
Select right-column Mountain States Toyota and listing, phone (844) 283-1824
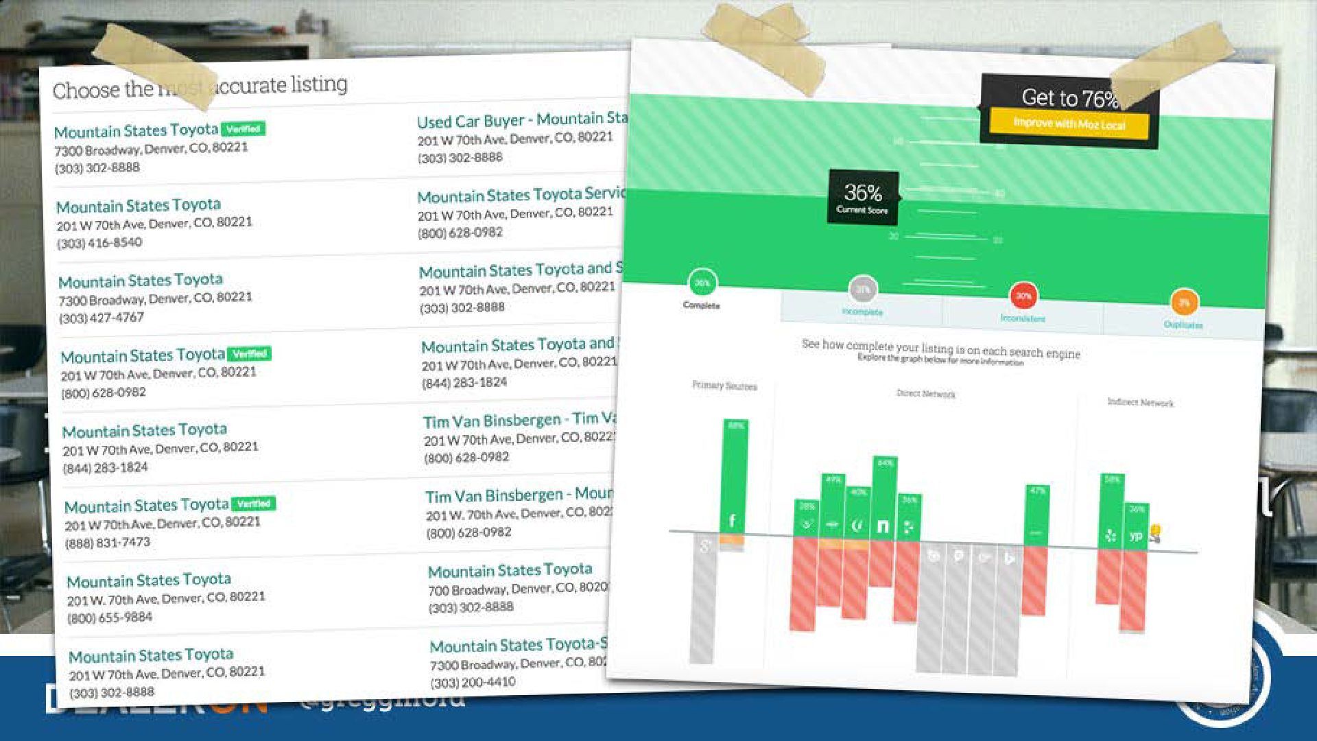point(520,363)
